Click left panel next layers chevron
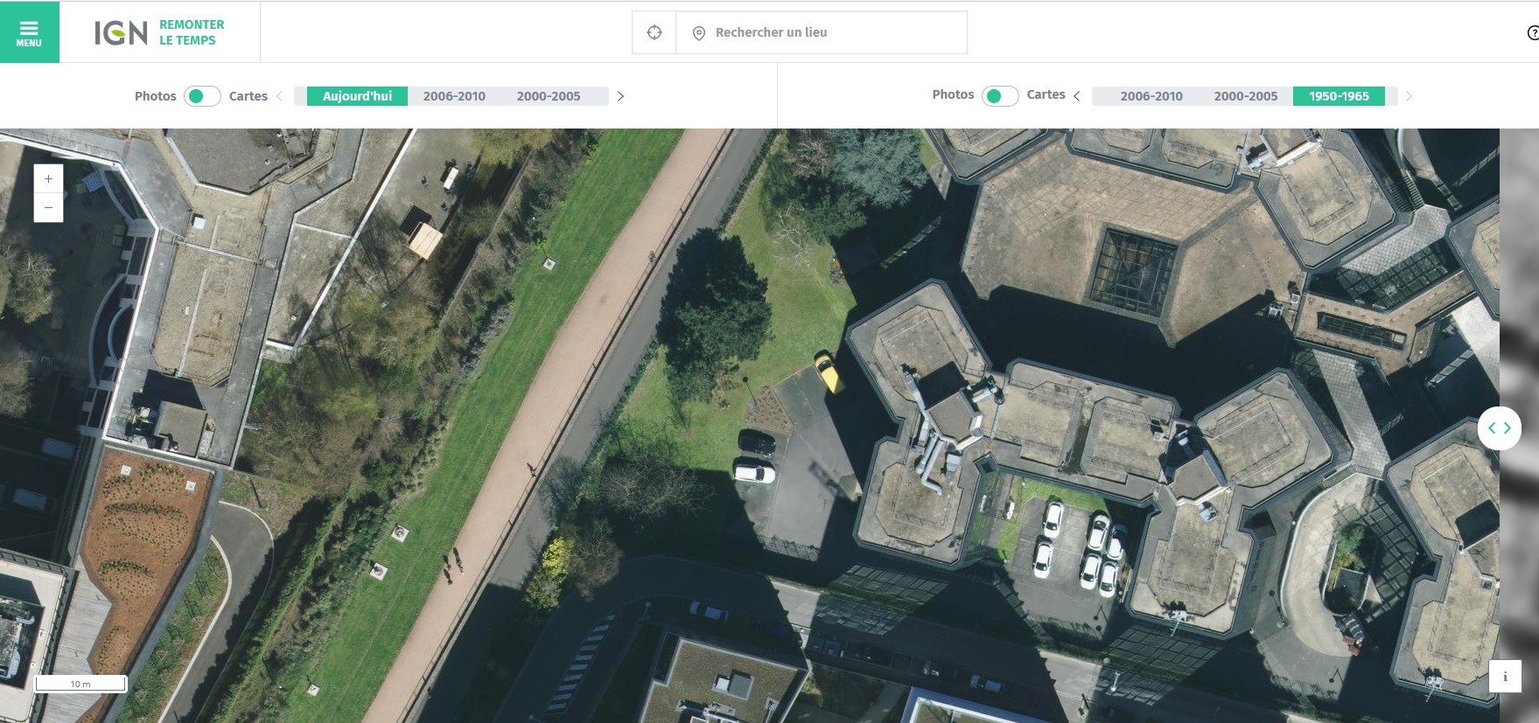This screenshot has height=723, width=1539. coord(620,96)
